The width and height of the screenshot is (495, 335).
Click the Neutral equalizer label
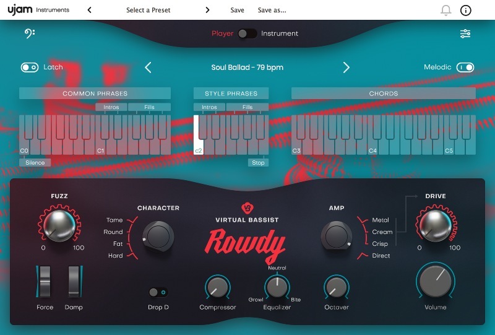click(277, 268)
